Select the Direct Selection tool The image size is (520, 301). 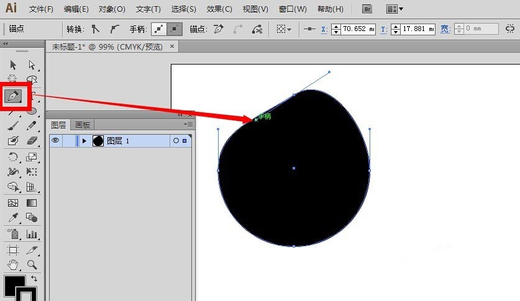[32, 65]
